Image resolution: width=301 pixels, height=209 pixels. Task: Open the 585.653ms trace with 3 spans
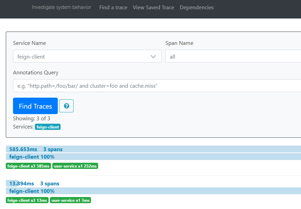(153, 149)
